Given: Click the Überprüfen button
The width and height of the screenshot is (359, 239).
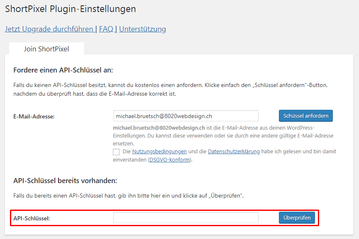Looking at the screenshot, I should (x=297, y=218).
